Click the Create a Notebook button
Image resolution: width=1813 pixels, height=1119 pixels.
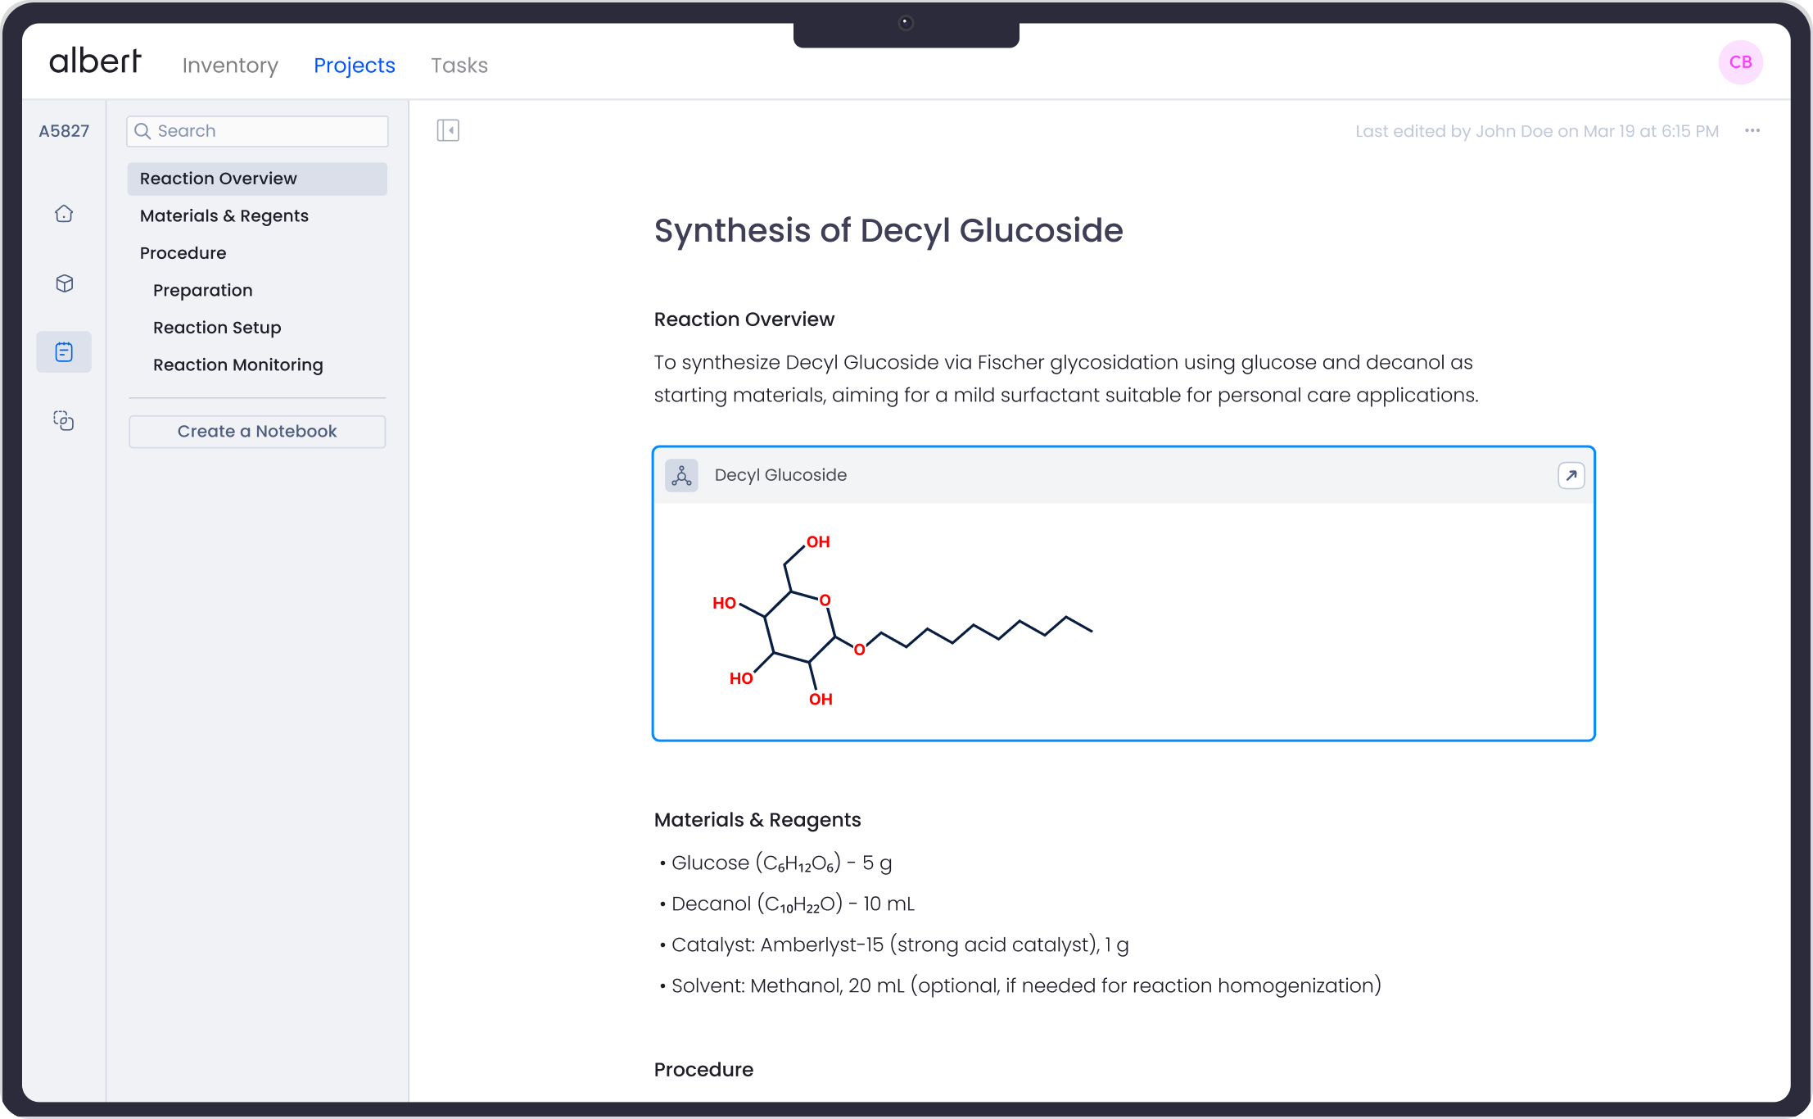(x=257, y=432)
